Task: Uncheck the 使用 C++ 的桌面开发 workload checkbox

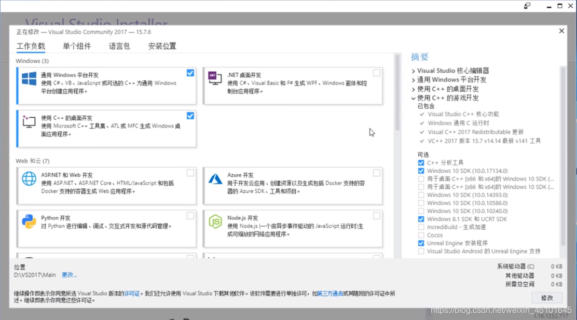Action: [190, 116]
